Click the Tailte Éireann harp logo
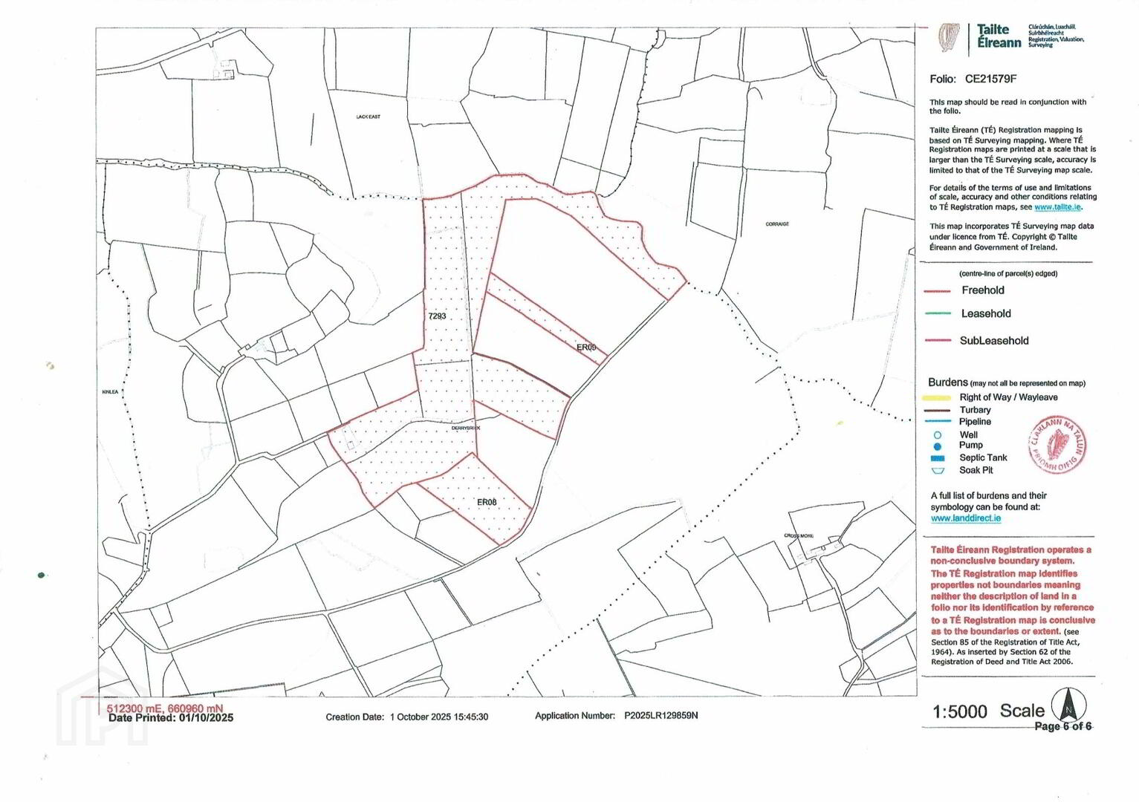This screenshot has height=802, width=1139. pyautogui.click(x=948, y=38)
